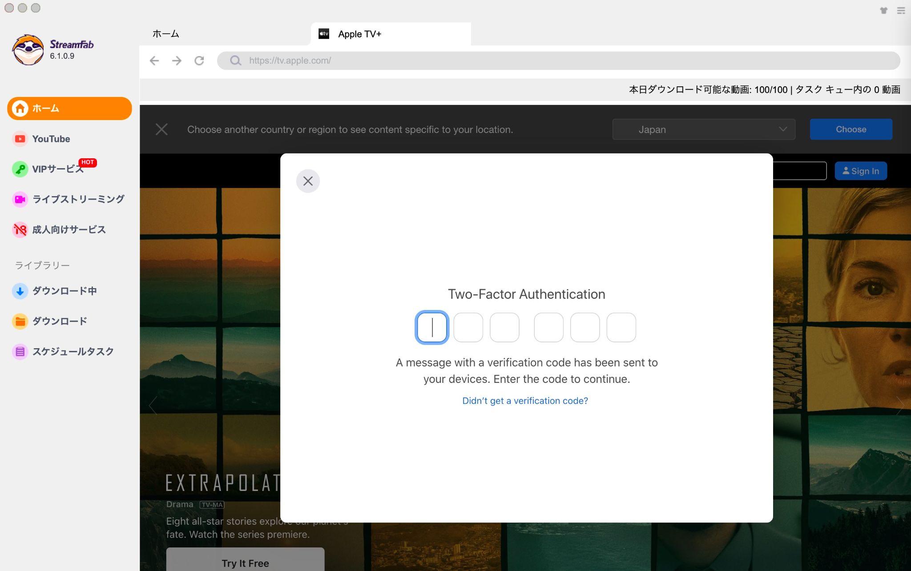Click the ライブラリー section label

(x=42, y=265)
